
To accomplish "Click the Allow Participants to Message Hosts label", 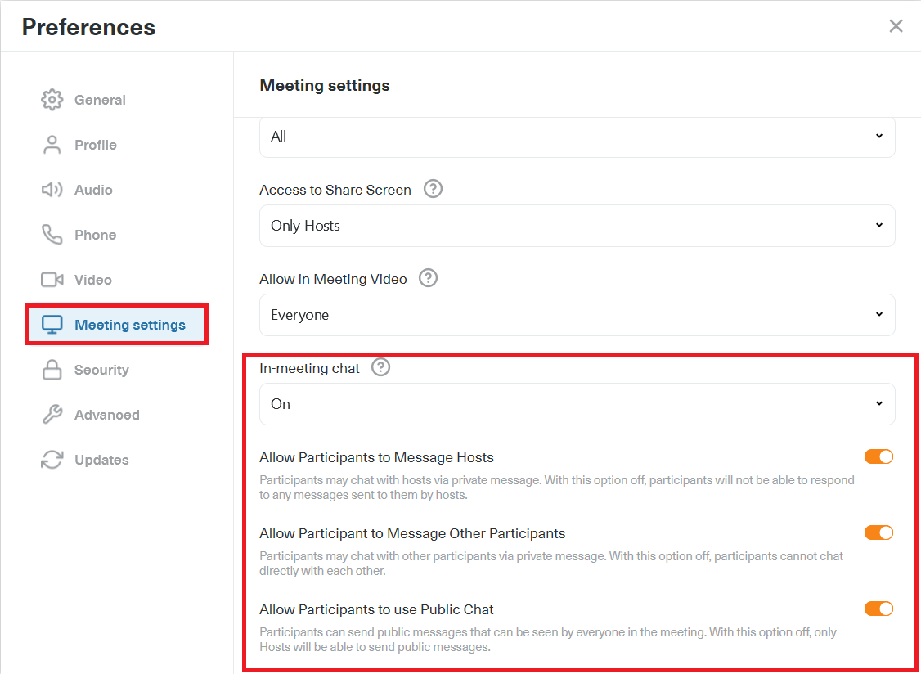I will pyautogui.click(x=376, y=457).
